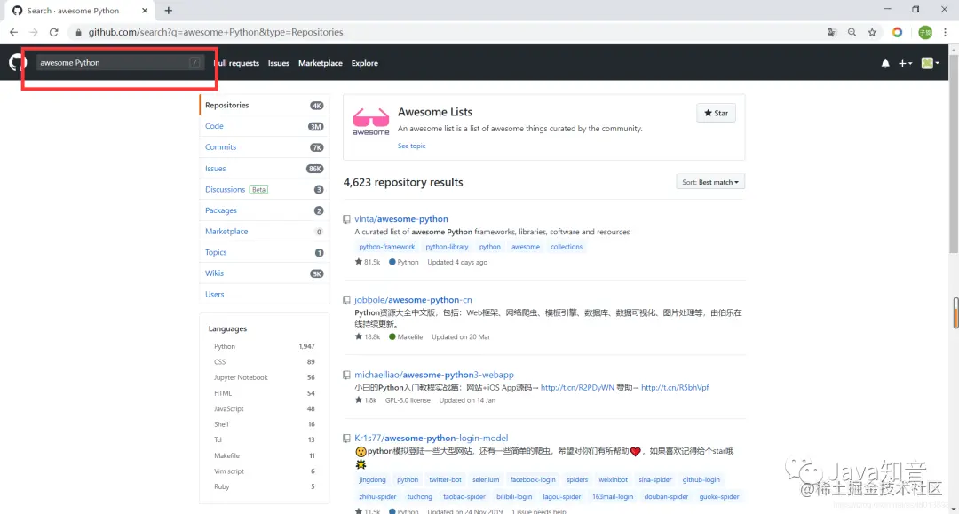This screenshot has width=959, height=514.
Task: Open a new browser tab with plus
Action: pos(168,11)
